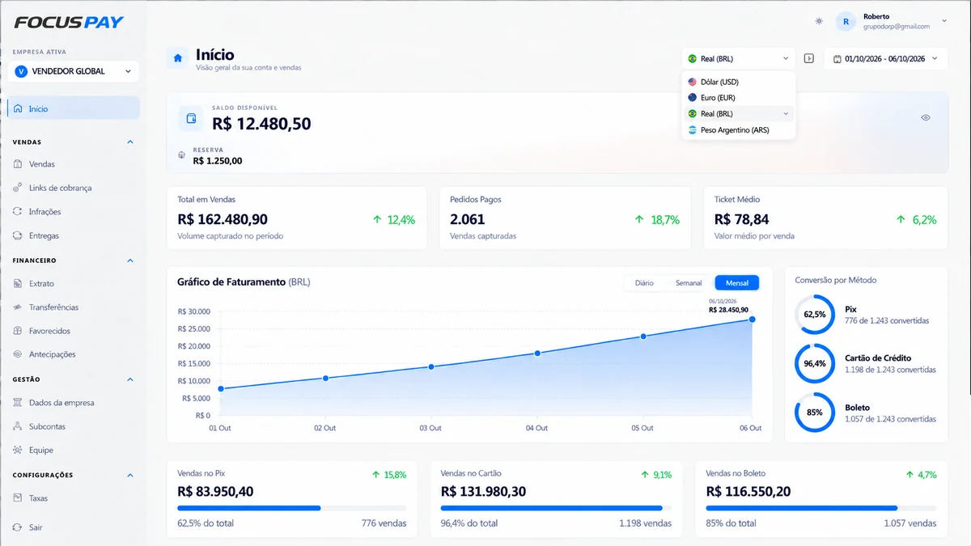Open the Roberto user menu chevron
The height and width of the screenshot is (546, 971).
coord(944,21)
